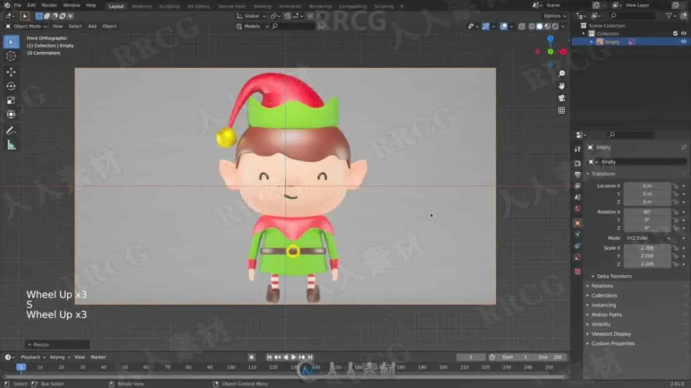Collapse the Transform panel
Viewport: 691px width, 388px height.
[602, 174]
